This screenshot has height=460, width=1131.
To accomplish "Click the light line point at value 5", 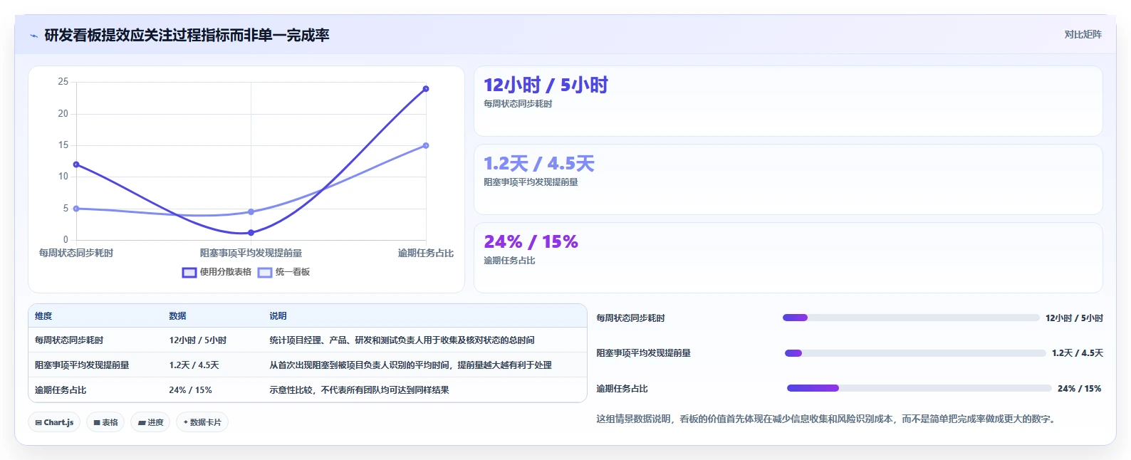I will pyautogui.click(x=76, y=209).
